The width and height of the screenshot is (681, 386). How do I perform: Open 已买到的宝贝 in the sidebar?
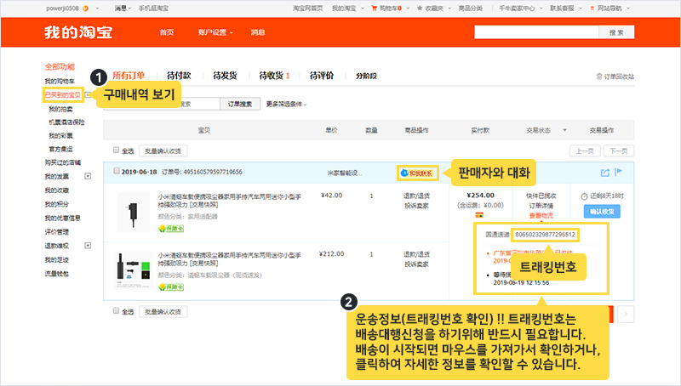pyautogui.click(x=62, y=94)
